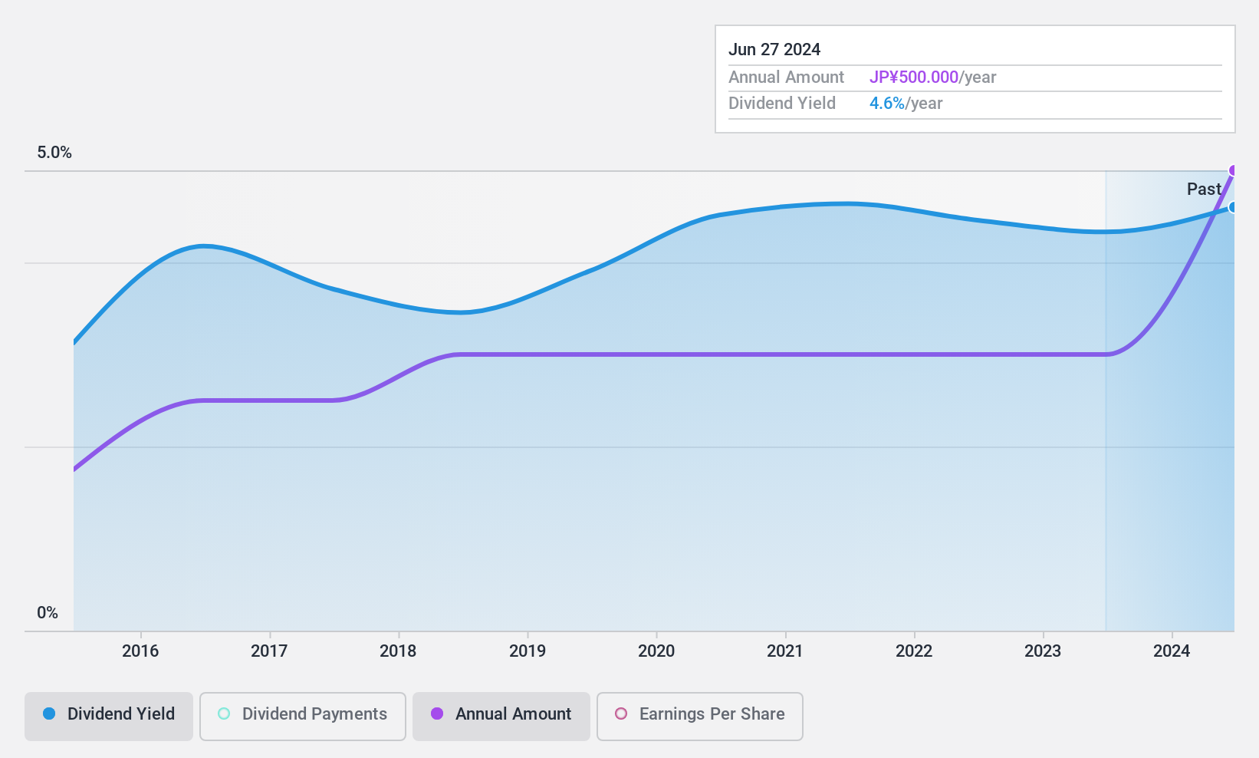1259x758 pixels.
Task: Click the 2023 x-axis label
Action: (x=1043, y=651)
